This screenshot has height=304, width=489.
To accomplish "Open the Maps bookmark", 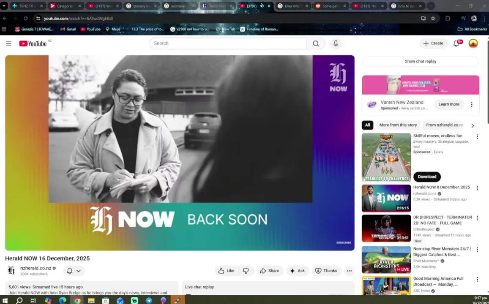I will [x=113, y=29].
